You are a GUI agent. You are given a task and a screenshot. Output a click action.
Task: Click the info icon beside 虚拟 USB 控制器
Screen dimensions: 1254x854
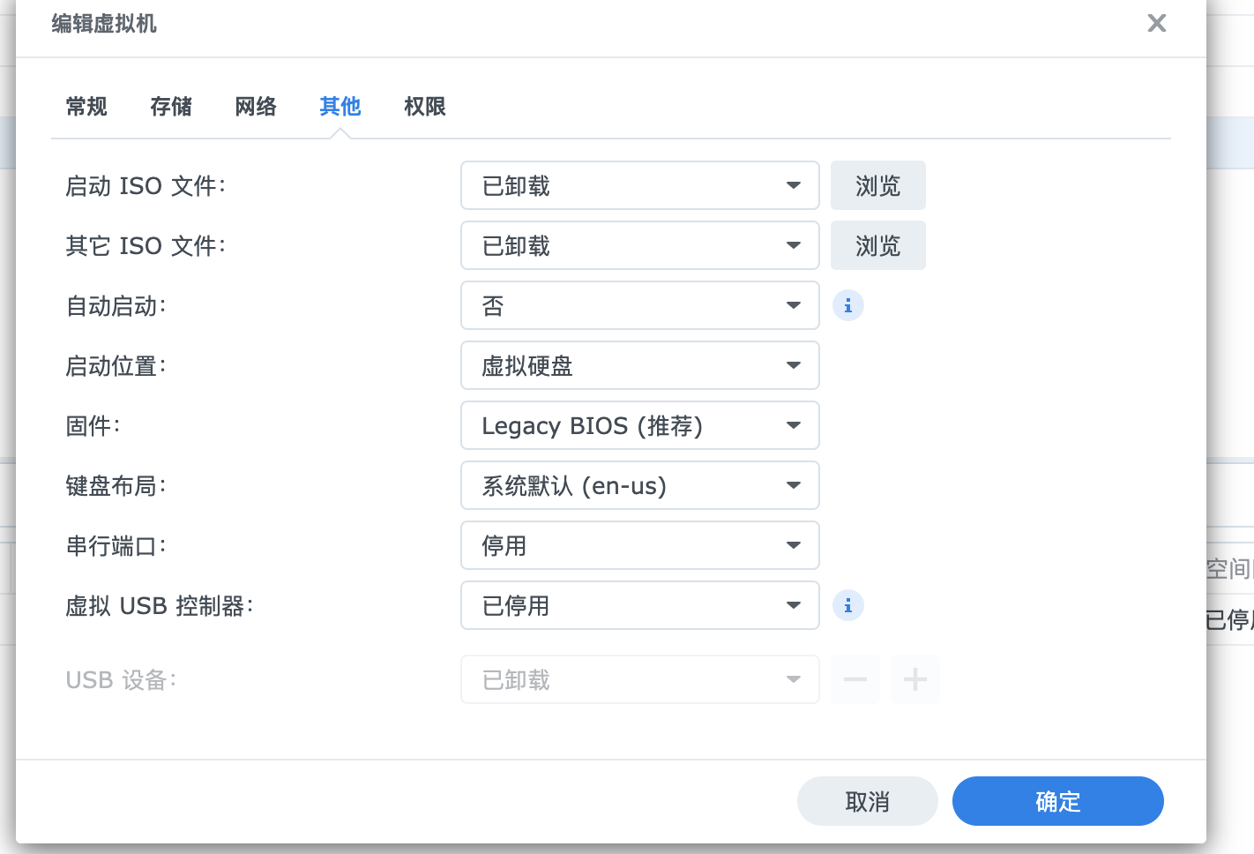pyautogui.click(x=847, y=605)
